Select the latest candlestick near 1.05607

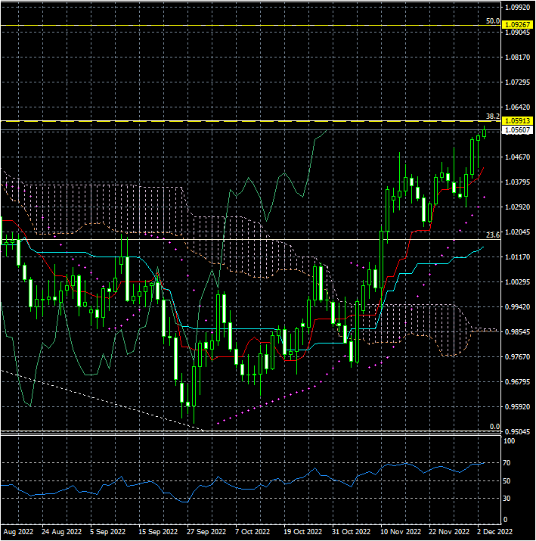click(485, 132)
